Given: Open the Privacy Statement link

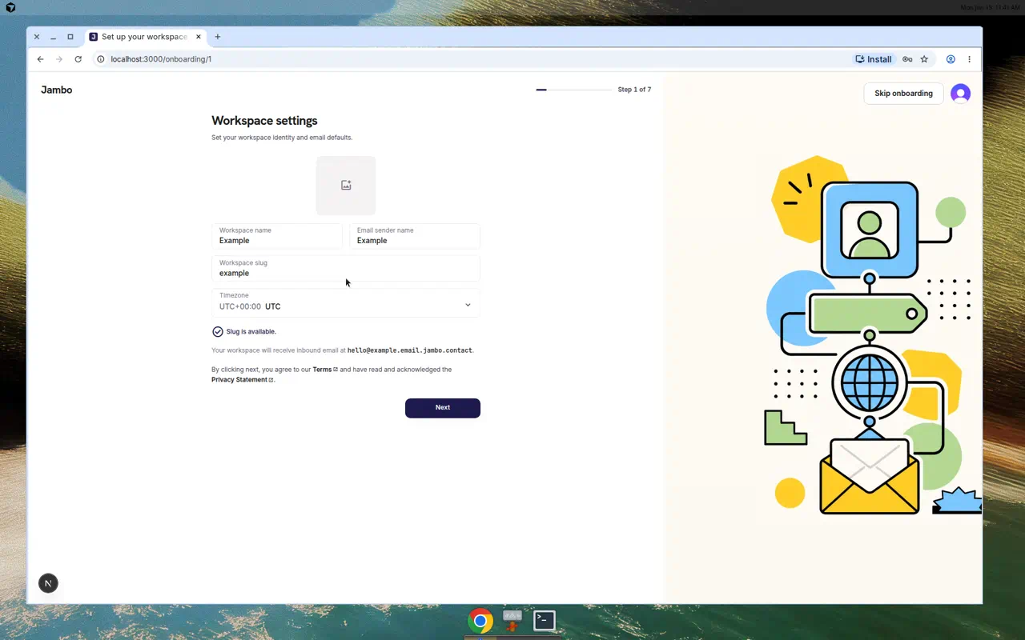Looking at the screenshot, I should [x=243, y=380].
